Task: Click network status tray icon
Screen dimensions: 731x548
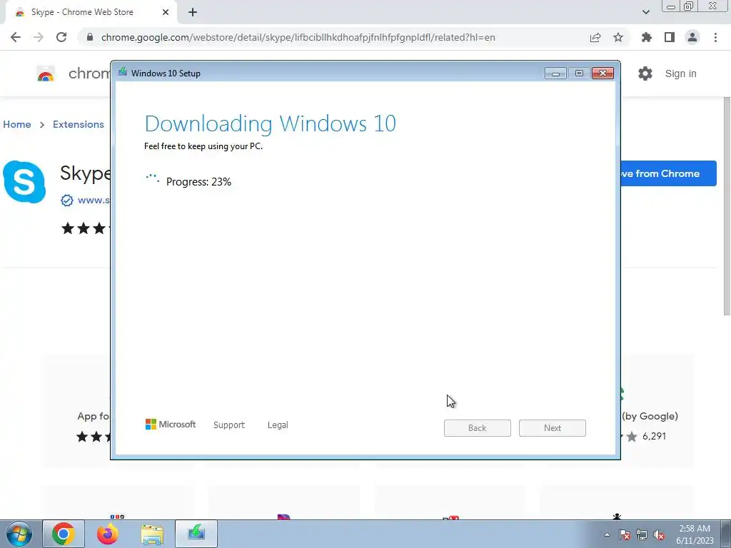Action: click(x=642, y=534)
